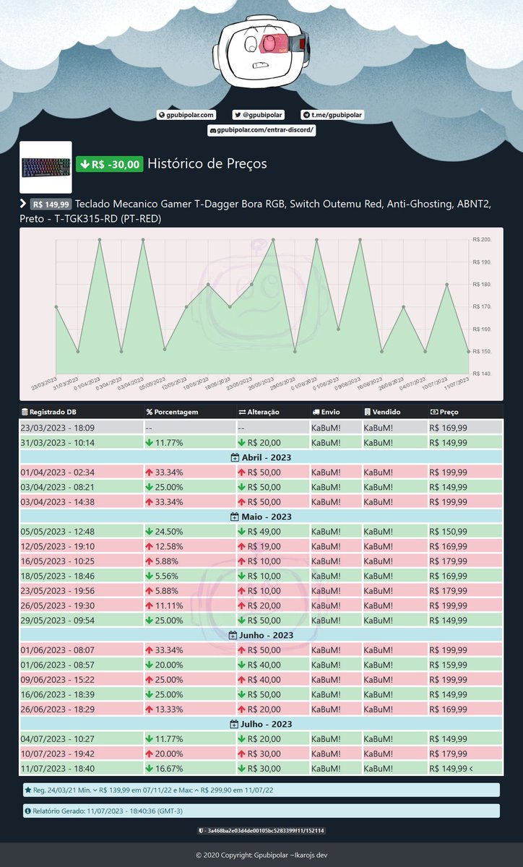Click the keyboard product thumbnail image
Screen dimensions: 523x867
point(46,167)
